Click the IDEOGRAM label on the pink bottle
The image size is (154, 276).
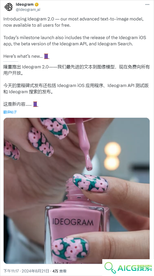click(73, 222)
